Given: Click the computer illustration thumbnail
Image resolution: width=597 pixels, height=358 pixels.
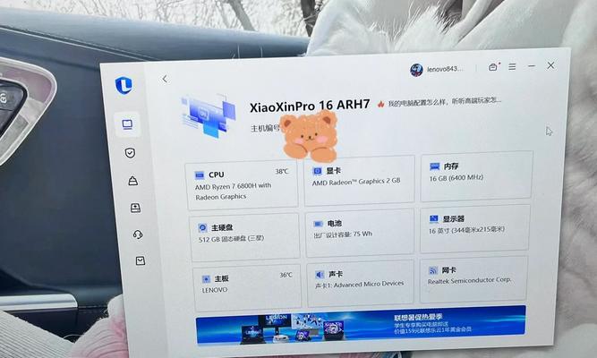Looking at the screenshot, I should pyautogui.click(x=209, y=115).
